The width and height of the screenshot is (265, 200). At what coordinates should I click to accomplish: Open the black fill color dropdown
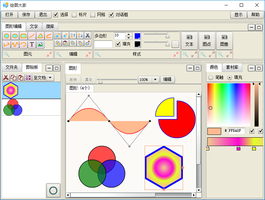coord(138,44)
